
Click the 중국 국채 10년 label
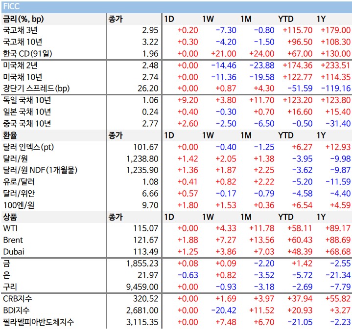[27, 123]
